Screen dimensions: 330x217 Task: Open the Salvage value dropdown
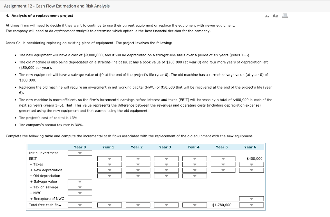(x=80, y=181)
